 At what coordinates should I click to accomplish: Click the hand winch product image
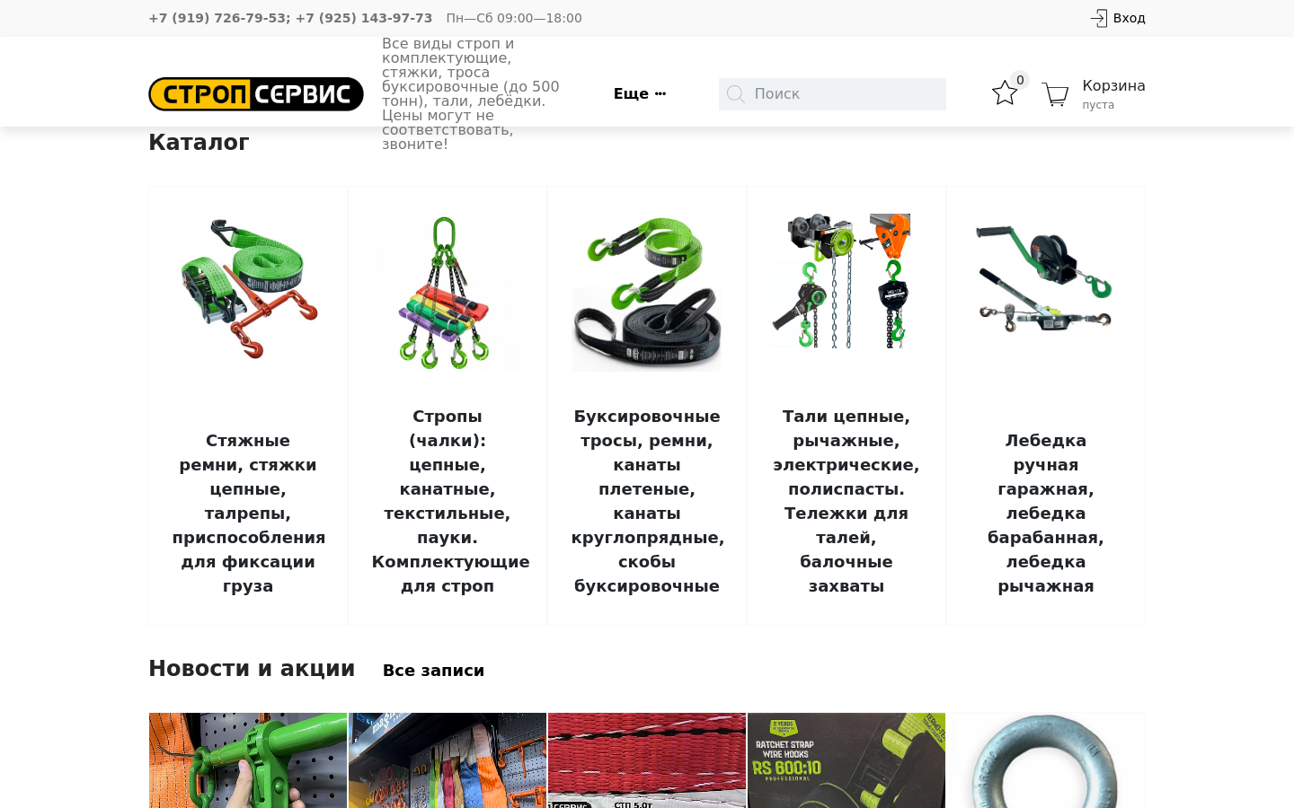[x=1046, y=279]
